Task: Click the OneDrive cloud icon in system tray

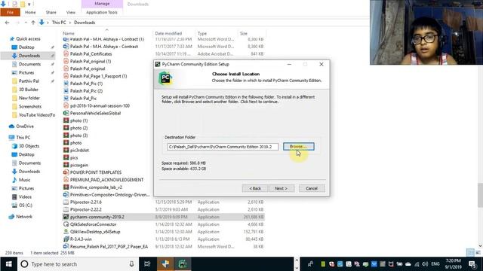Action: click(x=408, y=264)
